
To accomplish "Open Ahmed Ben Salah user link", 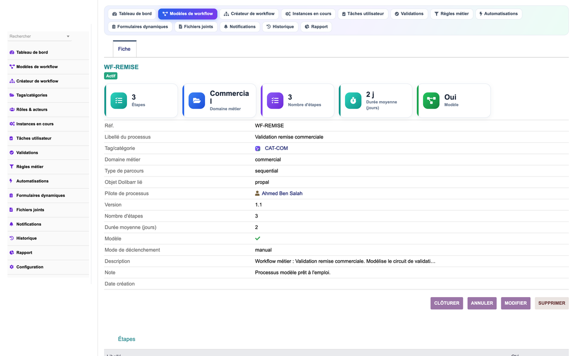I will point(282,194).
